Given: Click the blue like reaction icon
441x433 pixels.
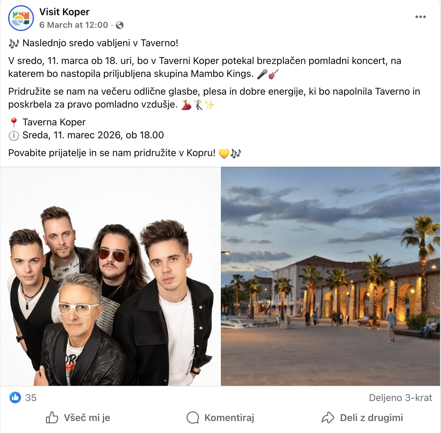Looking at the screenshot, I should [x=15, y=397].
